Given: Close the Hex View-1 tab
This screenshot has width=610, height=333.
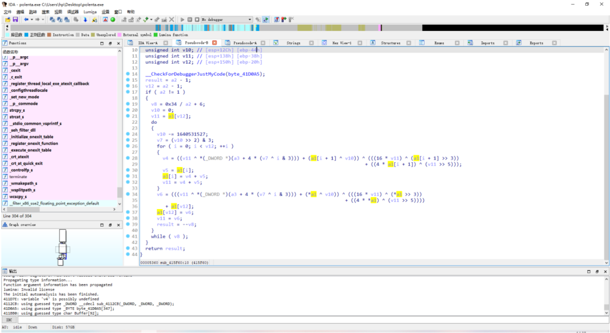Looking at the screenshot, I should (360, 43).
